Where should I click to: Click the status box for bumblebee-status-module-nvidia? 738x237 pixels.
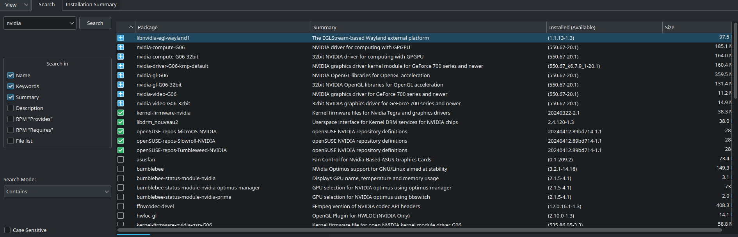click(x=121, y=178)
